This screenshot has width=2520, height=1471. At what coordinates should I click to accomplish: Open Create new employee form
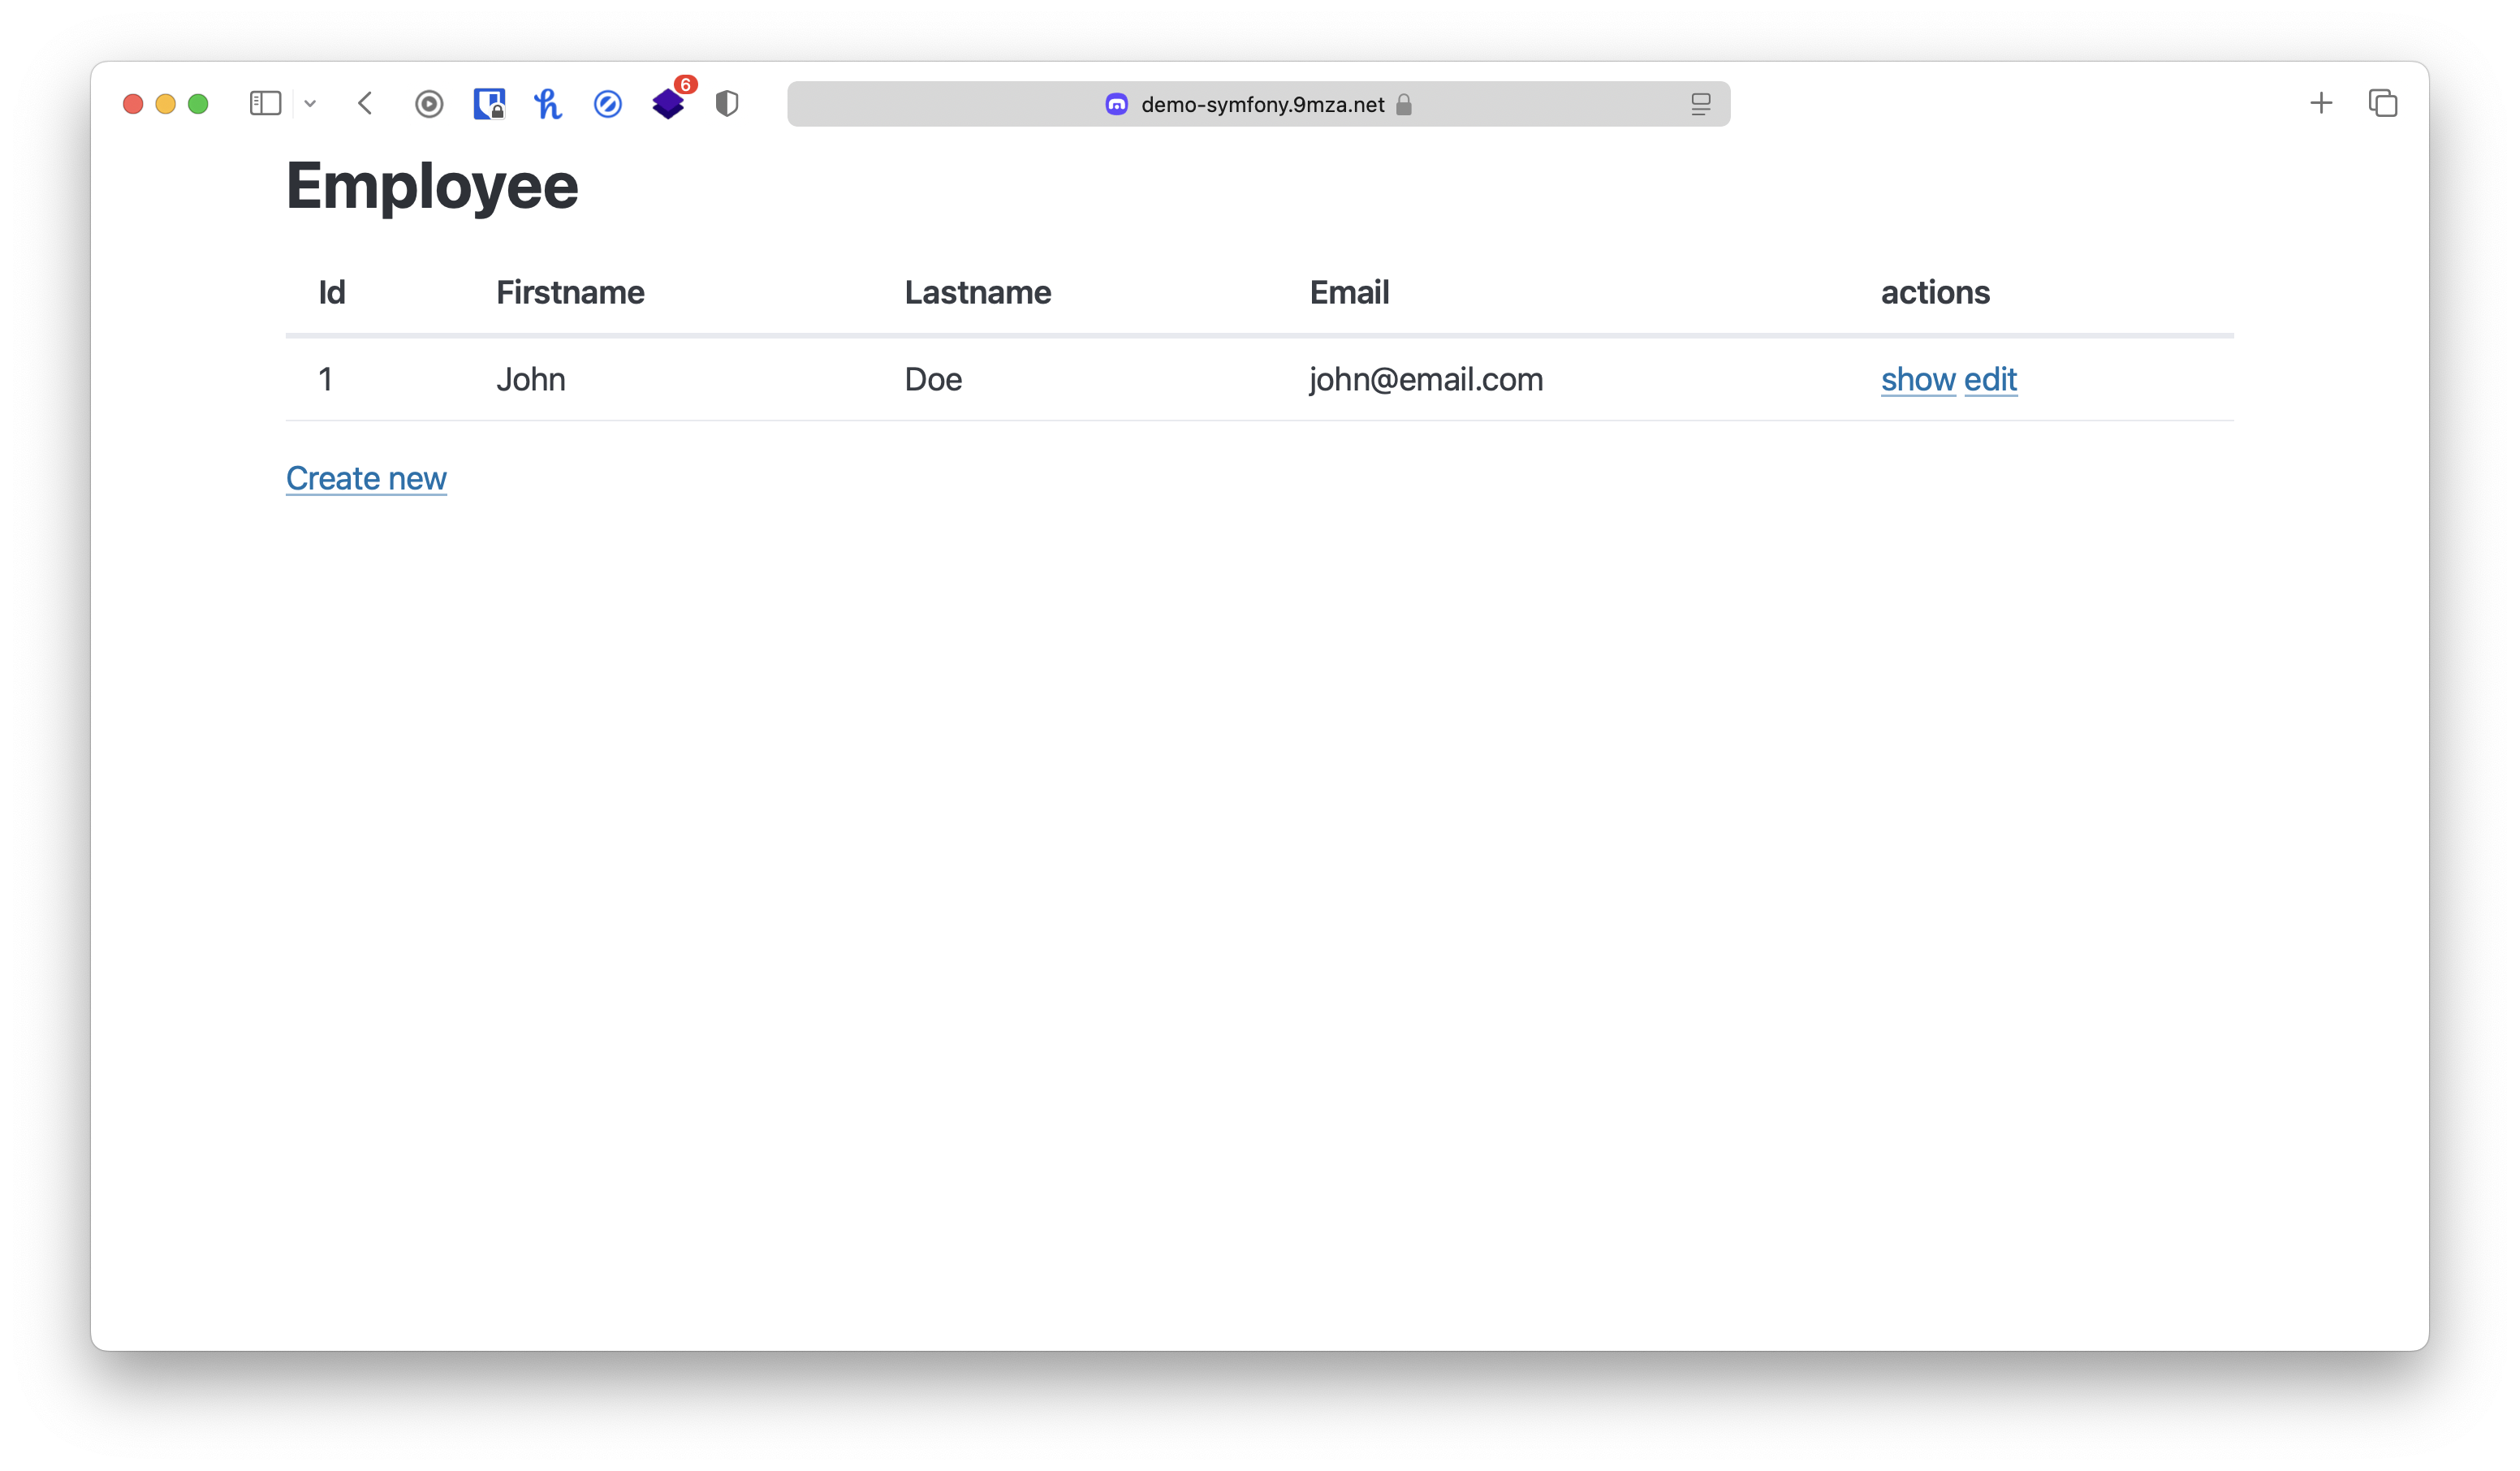pos(366,478)
